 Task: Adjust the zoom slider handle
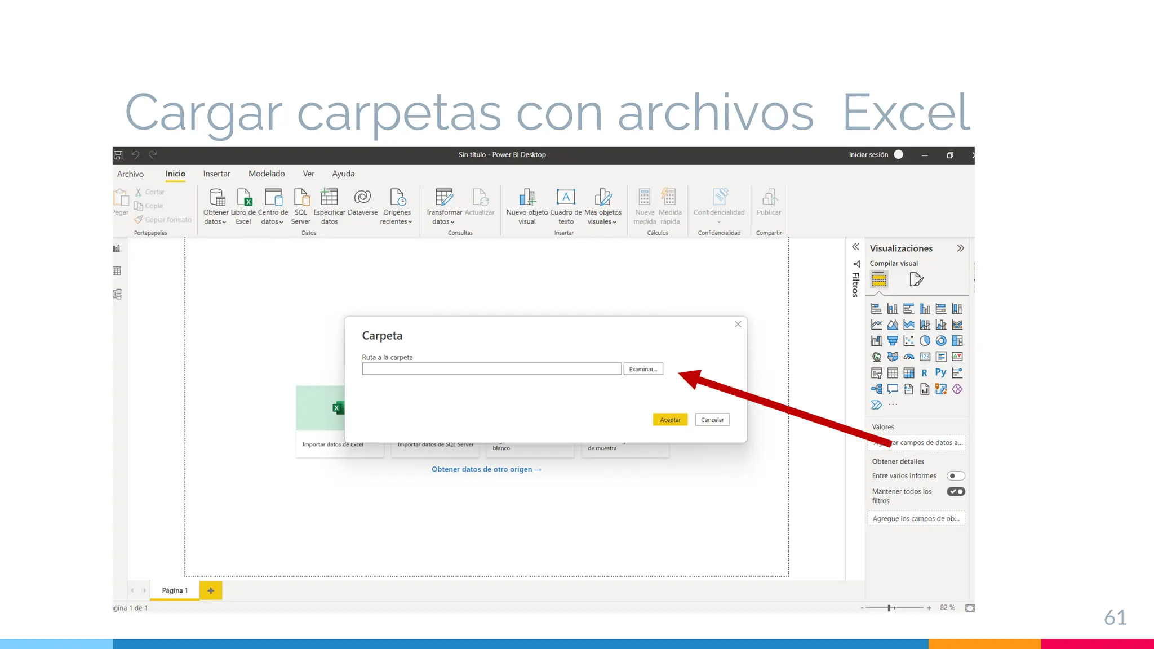click(x=889, y=608)
